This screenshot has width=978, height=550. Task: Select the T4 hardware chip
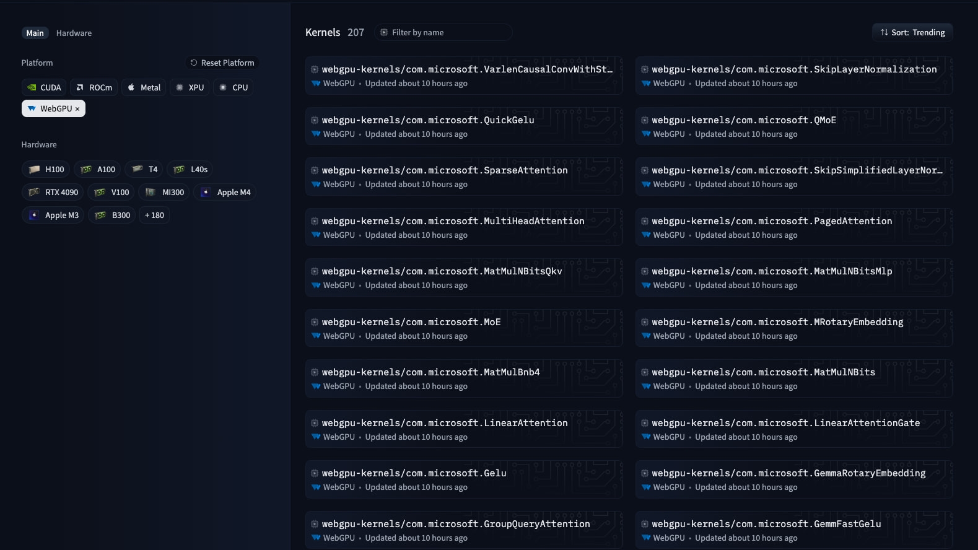point(144,169)
